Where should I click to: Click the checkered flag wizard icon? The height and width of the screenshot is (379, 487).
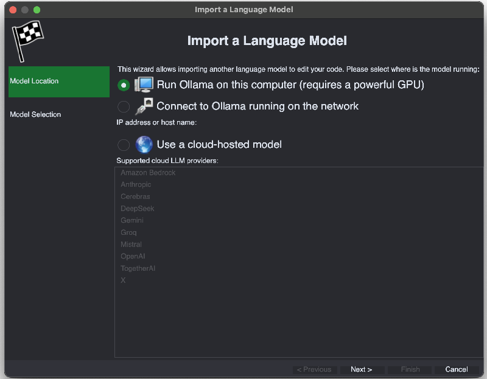(x=28, y=41)
